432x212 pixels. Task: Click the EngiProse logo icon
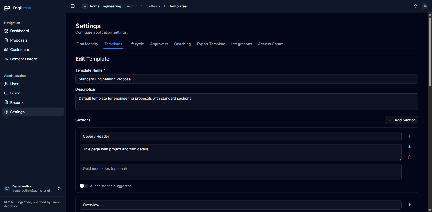7,8
